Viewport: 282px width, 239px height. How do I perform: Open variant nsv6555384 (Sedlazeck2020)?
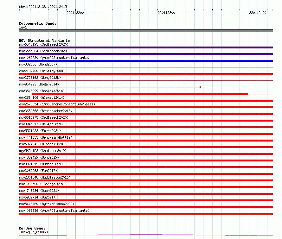44,51
